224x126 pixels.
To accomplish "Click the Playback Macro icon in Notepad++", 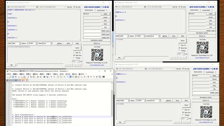I will tap(94, 77).
